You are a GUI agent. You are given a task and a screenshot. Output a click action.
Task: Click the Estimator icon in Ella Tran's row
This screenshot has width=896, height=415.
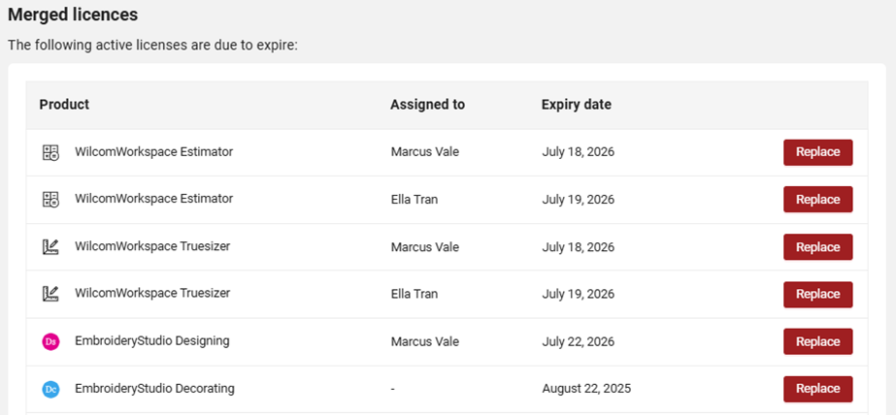tap(50, 199)
